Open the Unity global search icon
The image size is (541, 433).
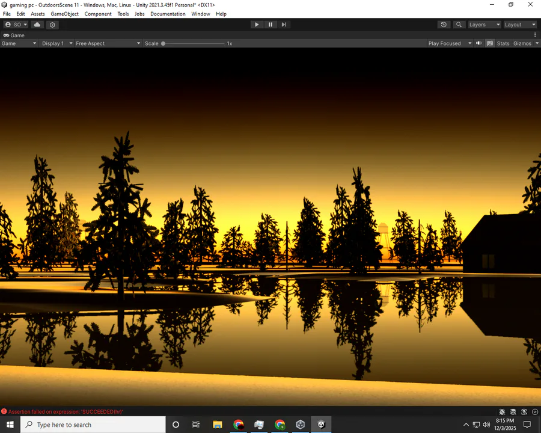459,25
